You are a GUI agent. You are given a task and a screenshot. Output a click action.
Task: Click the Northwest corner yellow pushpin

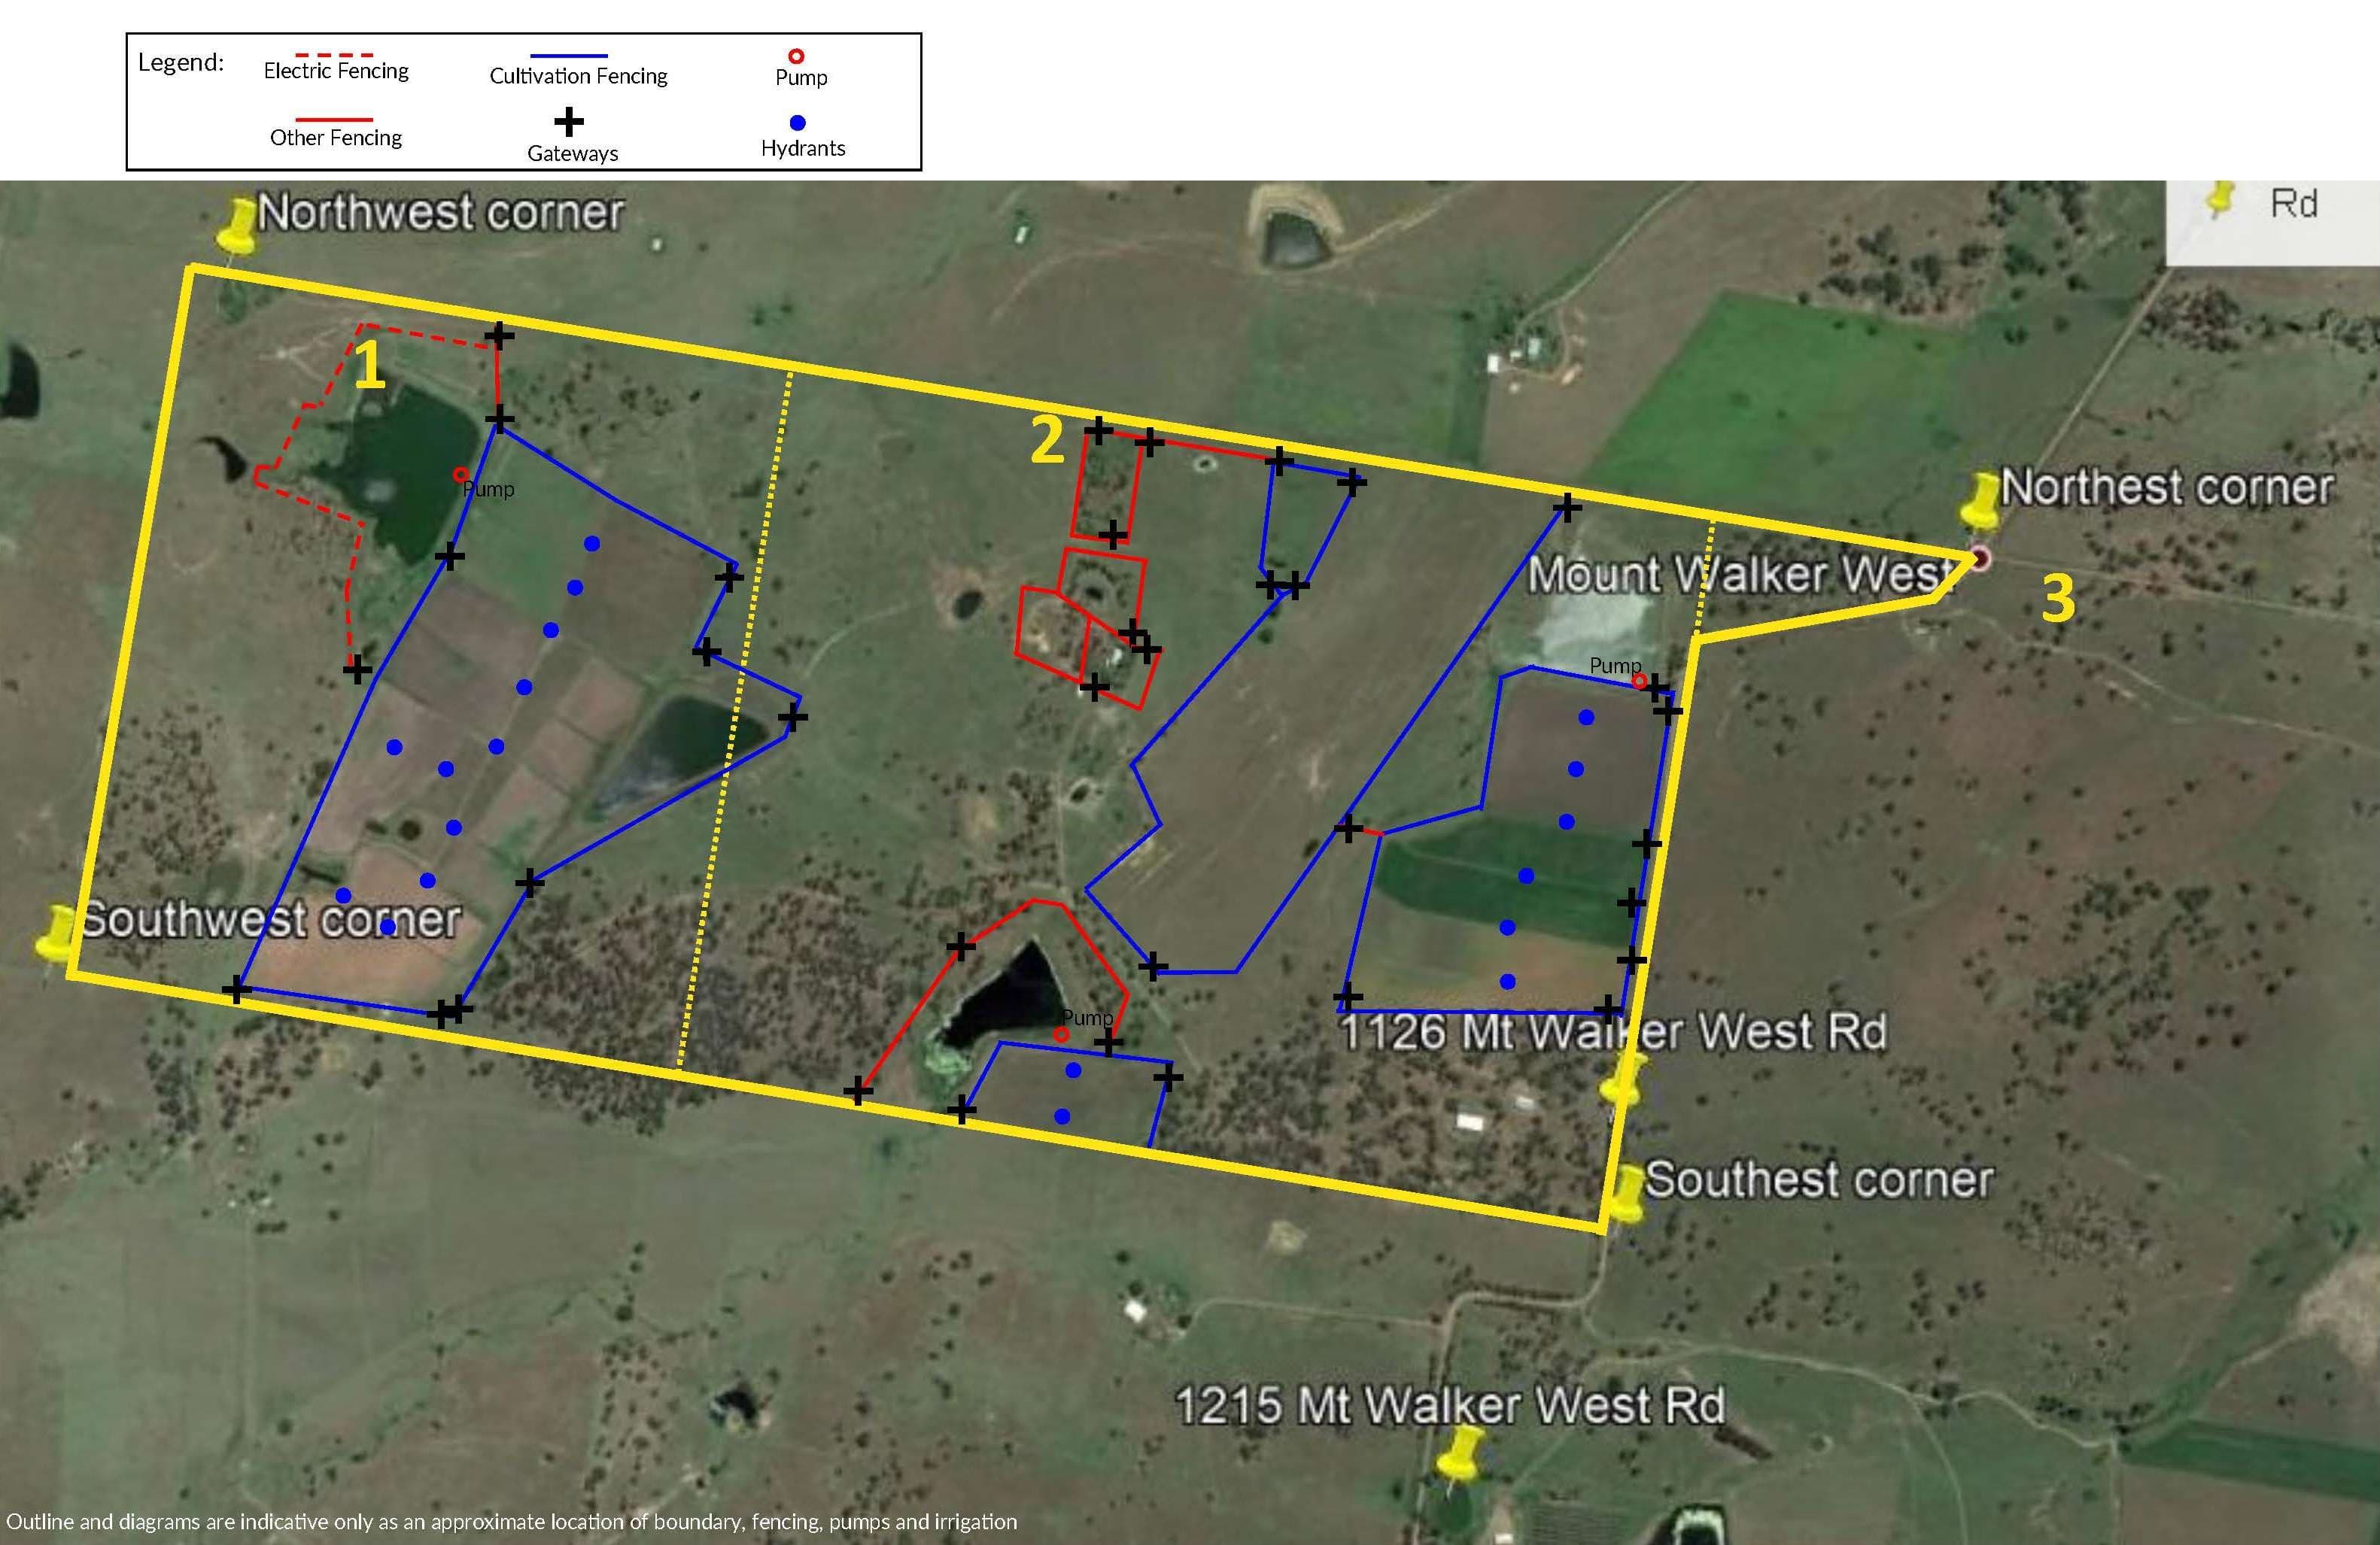[x=237, y=226]
